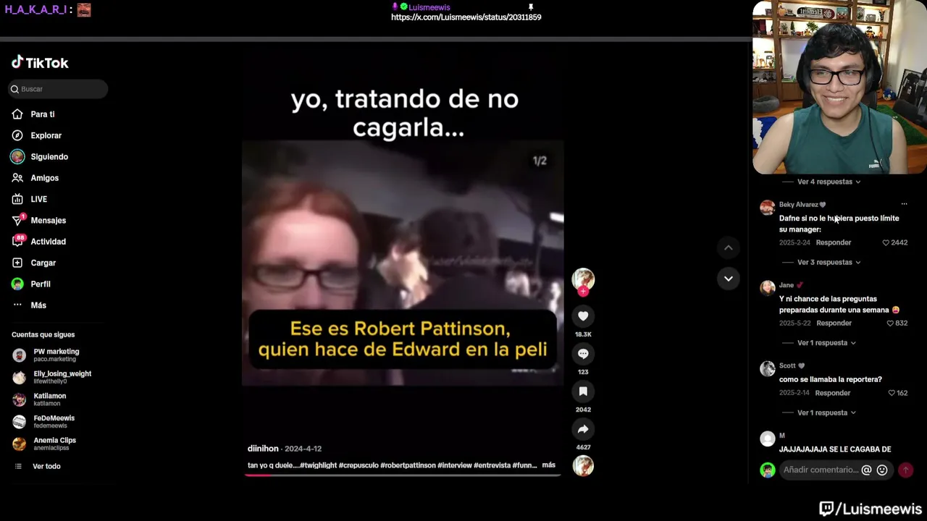The image size is (927, 521).
Task: Reply to Scott comment
Action: [833, 393]
